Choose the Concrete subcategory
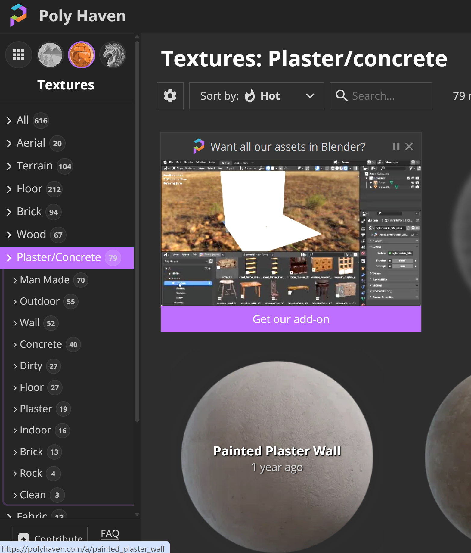The width and height of the screenshot is (471, 553). 41,344
